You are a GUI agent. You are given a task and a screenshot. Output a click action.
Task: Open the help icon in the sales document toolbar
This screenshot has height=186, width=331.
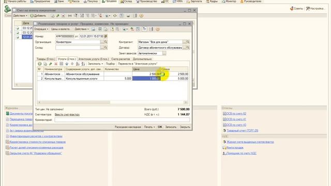tap(157, 29)
